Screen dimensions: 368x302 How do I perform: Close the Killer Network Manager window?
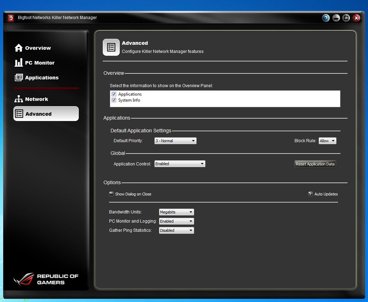click(356, 18)
